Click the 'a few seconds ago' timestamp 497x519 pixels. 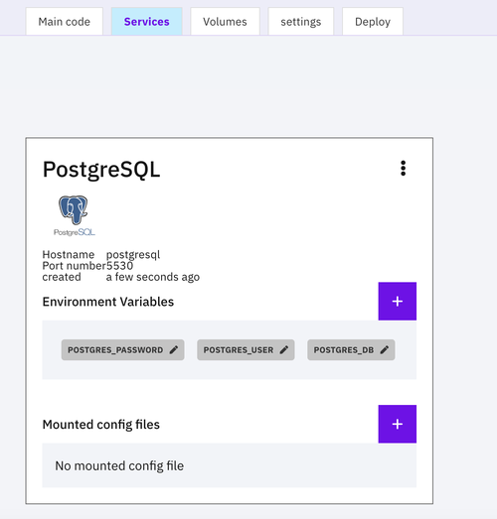[153, 277]
